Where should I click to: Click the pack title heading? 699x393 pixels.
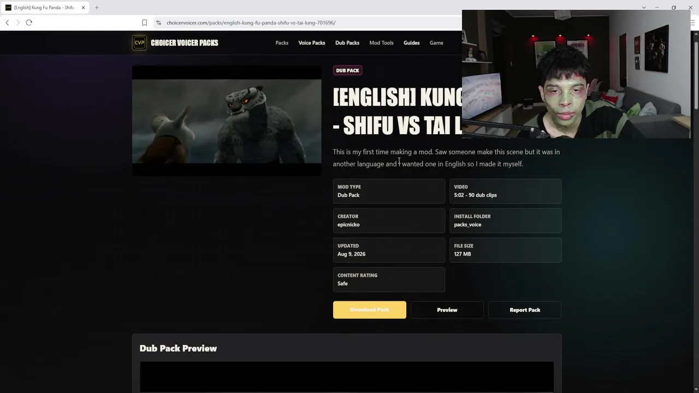coord(398,111)
